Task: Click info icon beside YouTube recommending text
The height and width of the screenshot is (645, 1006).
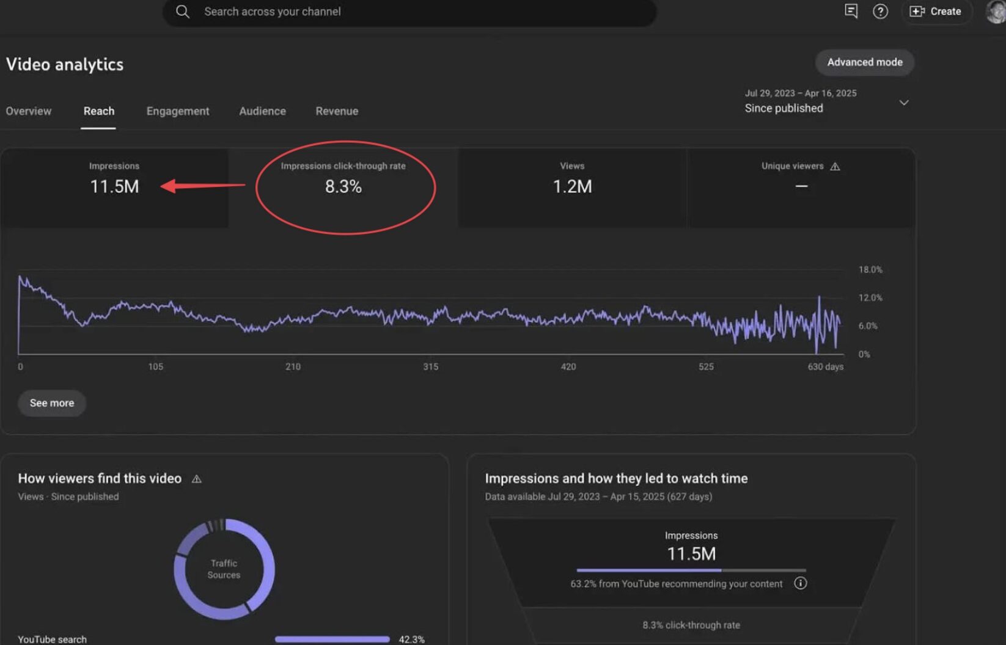Action: click(800, 583)
